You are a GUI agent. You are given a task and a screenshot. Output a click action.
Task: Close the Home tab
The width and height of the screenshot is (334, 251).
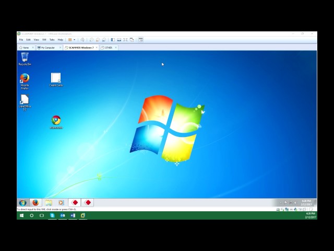pyautogui.click(x=33, y=48)
